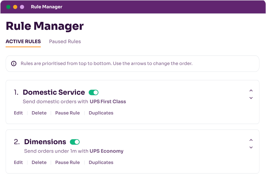Click the green window button in title bar
The width and height of the screenshot is (266, 179).
[x=8, y=7]
